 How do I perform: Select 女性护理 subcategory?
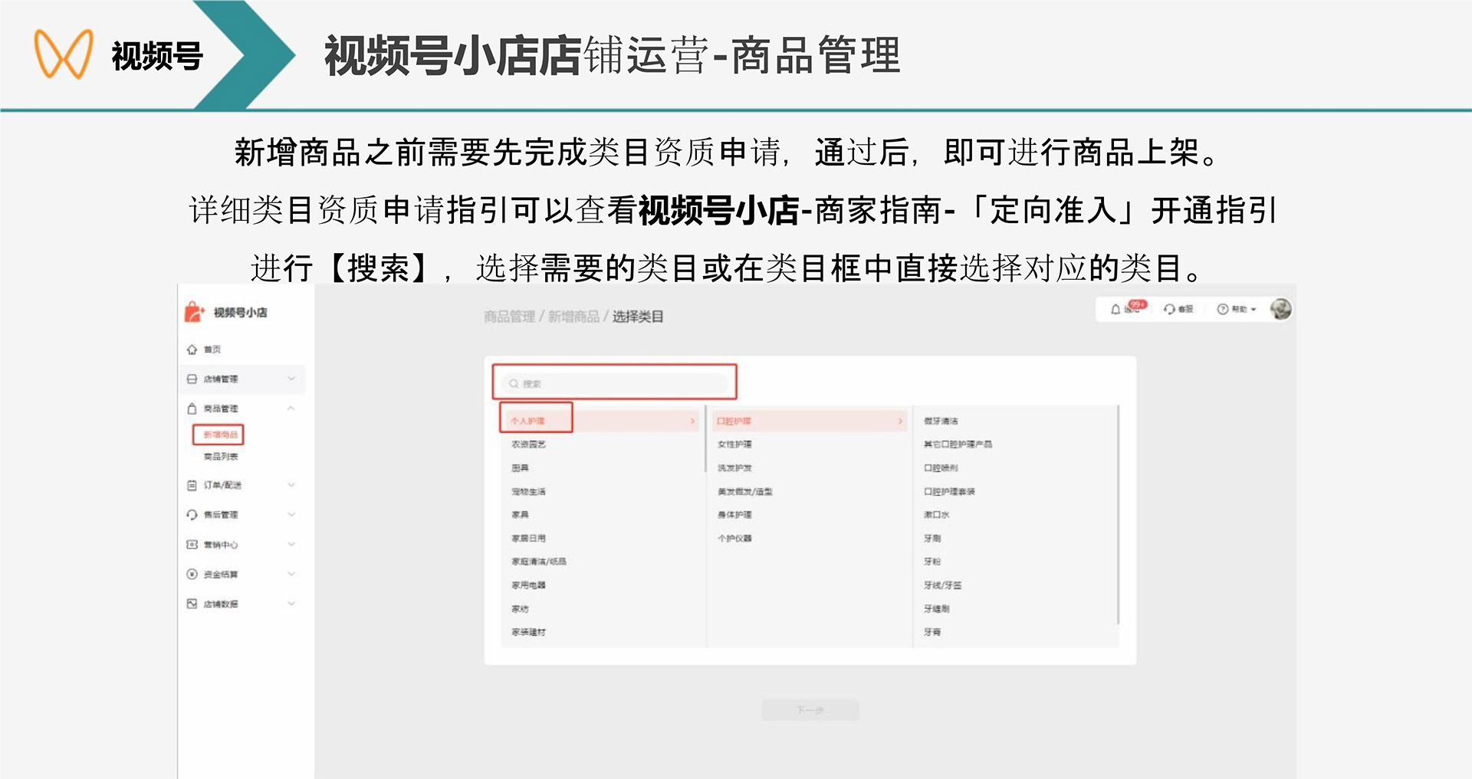[734, 444]
